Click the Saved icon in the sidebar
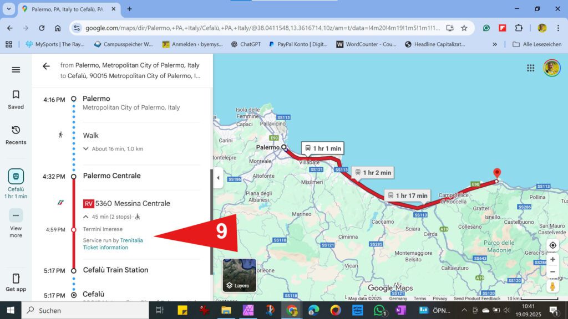 (16, 95)
